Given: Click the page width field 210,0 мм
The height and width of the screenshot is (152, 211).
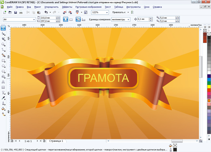Looking at the screenshot, I should coord(48,18).
